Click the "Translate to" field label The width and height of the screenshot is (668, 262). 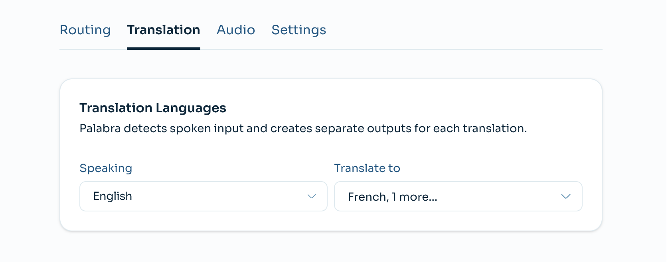point(367,168)
